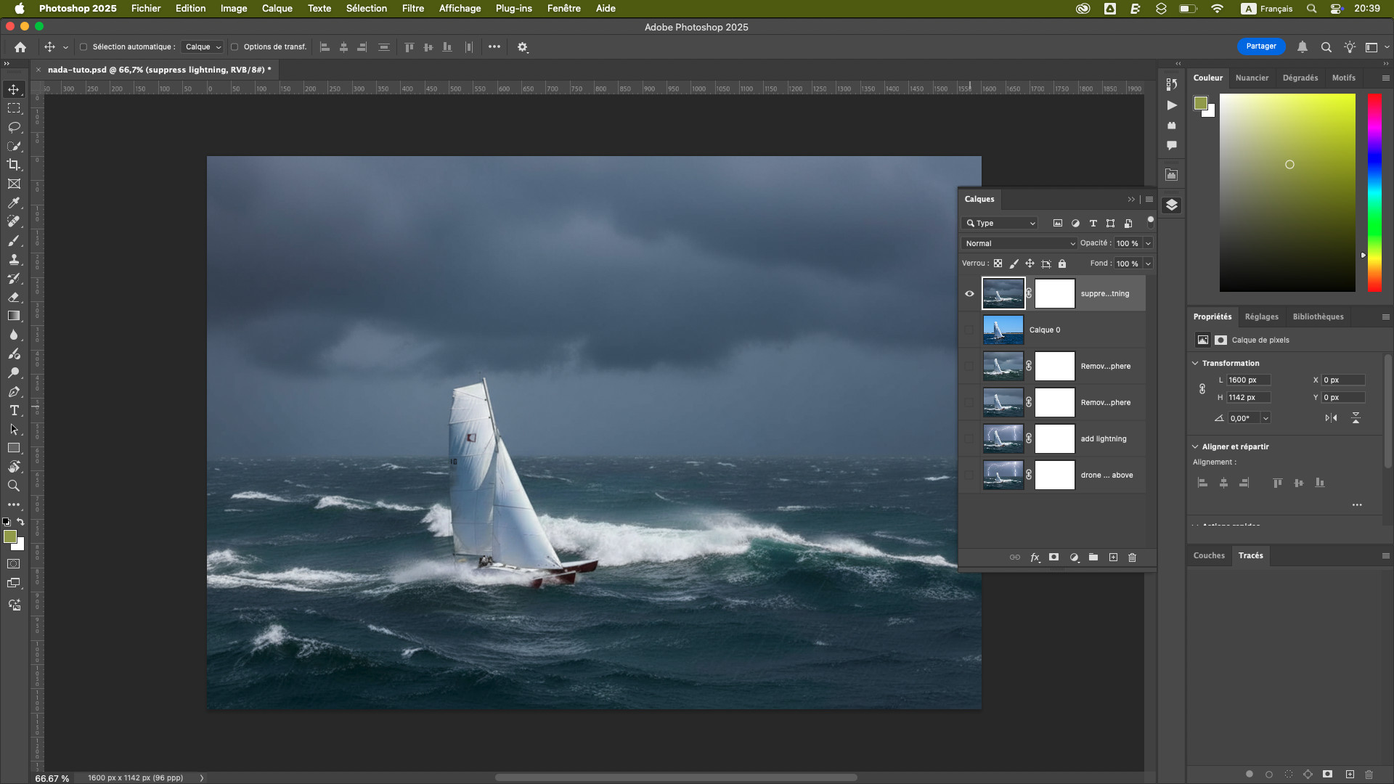The width and height of the screenshot is (1394, 784).
Task: Select the Frame tool
Action: [14, 184]
